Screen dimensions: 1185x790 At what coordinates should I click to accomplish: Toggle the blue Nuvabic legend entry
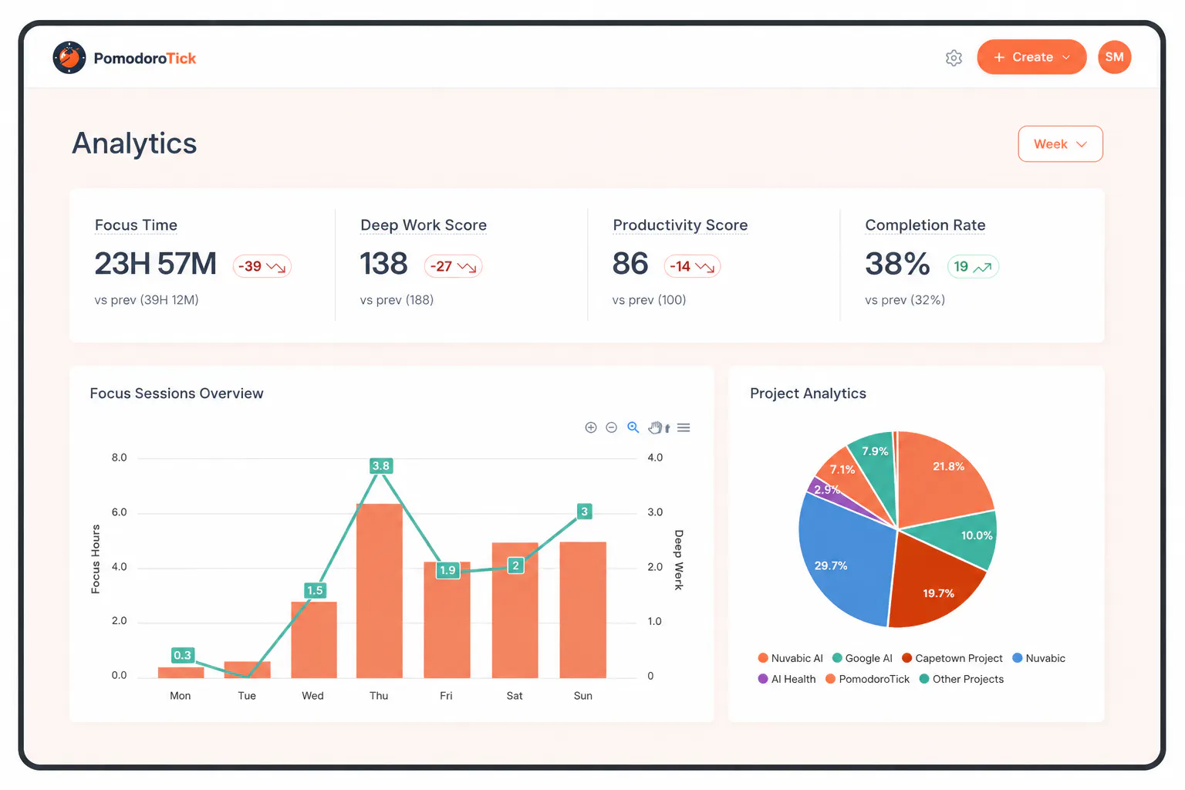click(1038, 658)
